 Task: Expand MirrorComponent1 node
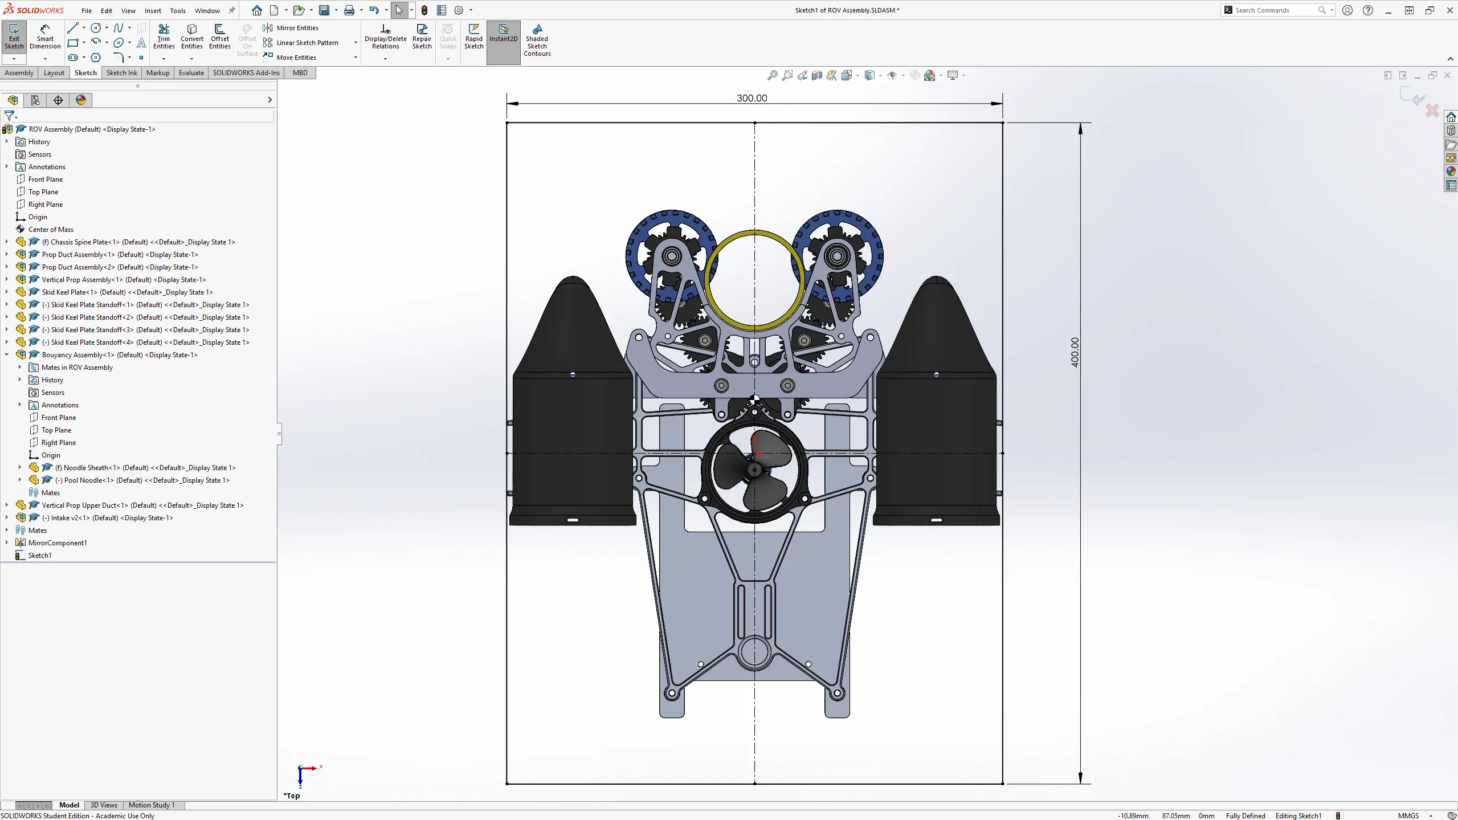(x=7, y=543)
